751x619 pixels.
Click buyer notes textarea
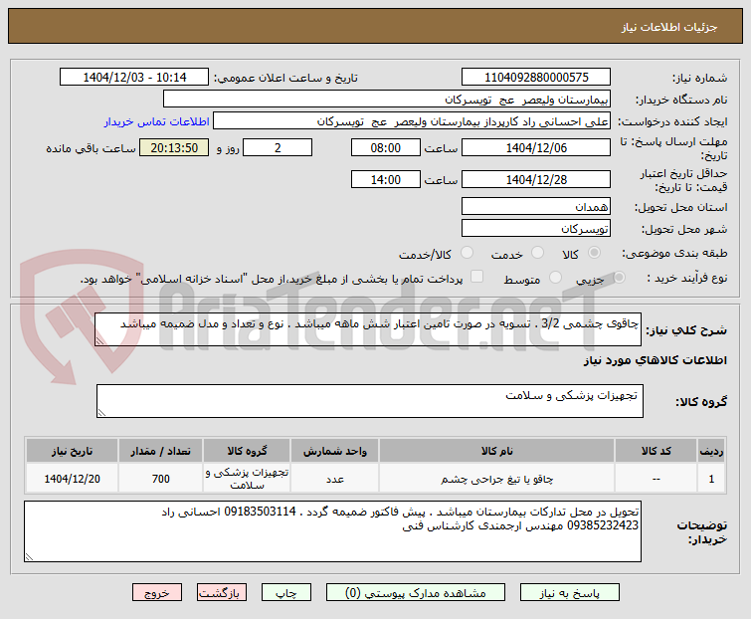coord(332,531)
